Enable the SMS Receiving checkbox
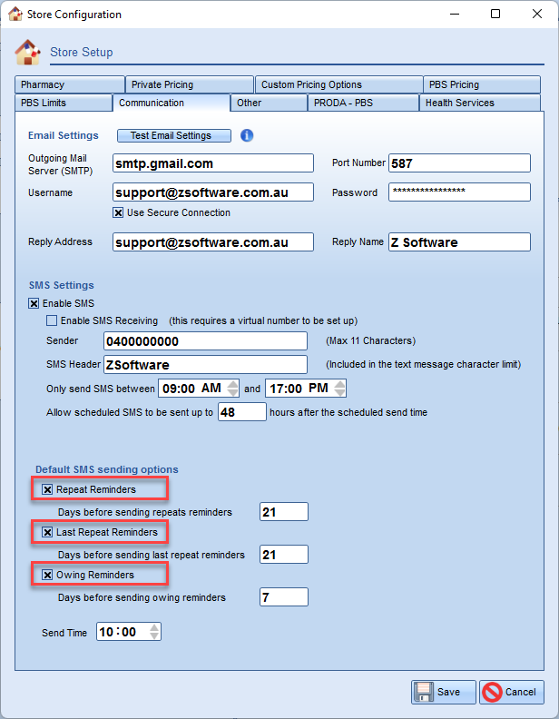The height and width of the screenshot is (719, 559). 52,320
